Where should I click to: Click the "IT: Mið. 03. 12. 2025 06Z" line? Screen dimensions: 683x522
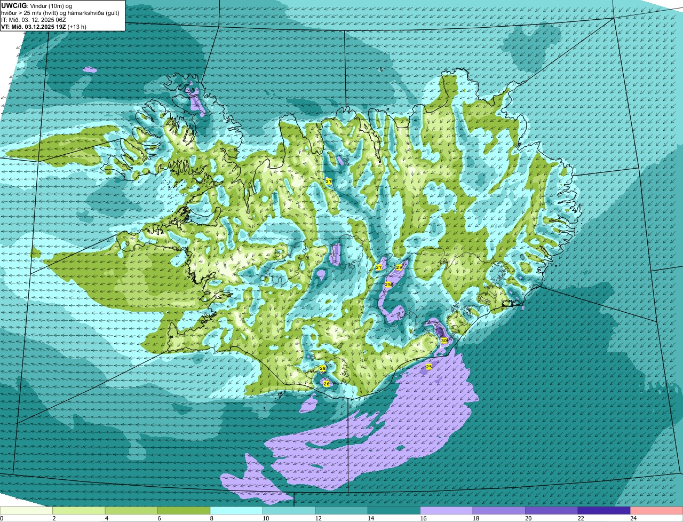[34, 20]
